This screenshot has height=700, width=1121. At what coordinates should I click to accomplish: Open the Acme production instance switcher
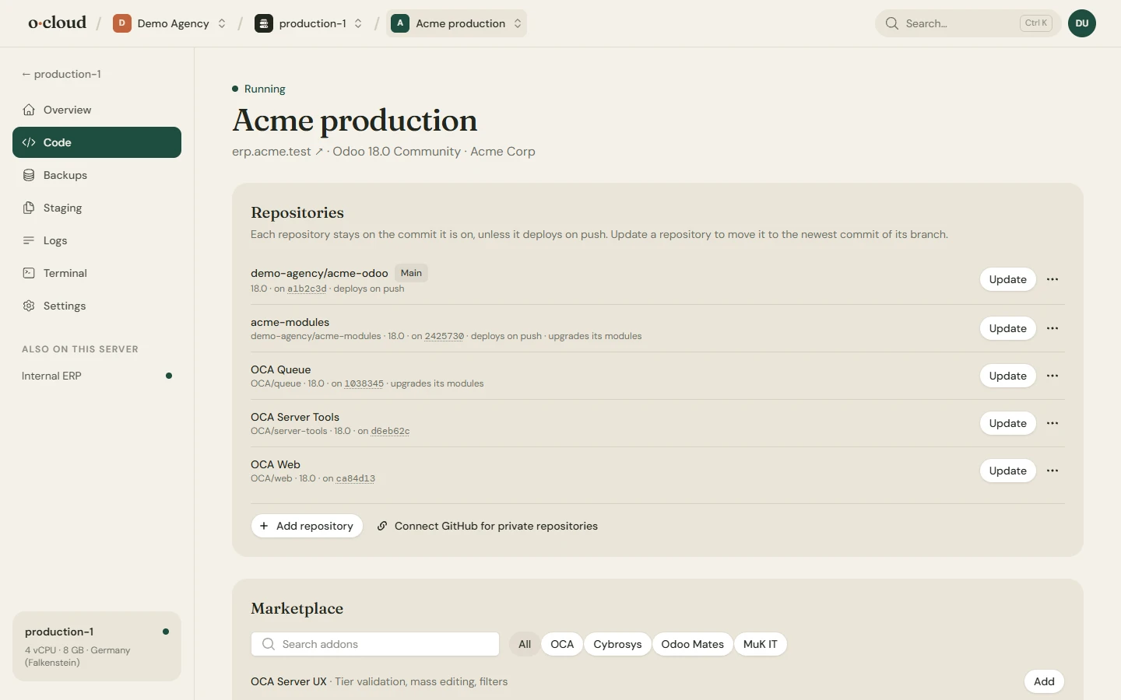[456, 23]
